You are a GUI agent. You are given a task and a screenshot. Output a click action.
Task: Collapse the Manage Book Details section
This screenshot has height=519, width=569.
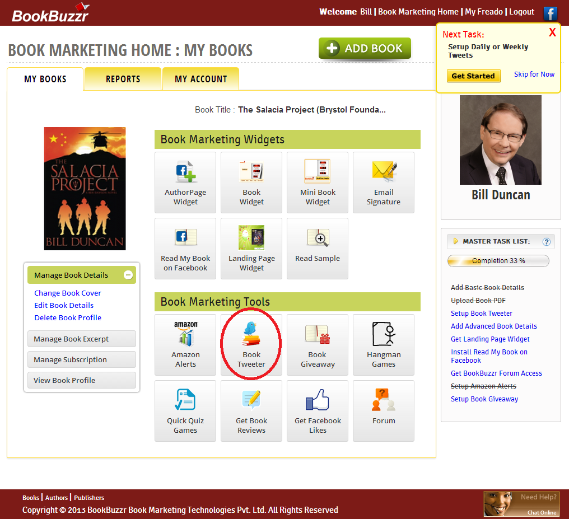[128, 275]
